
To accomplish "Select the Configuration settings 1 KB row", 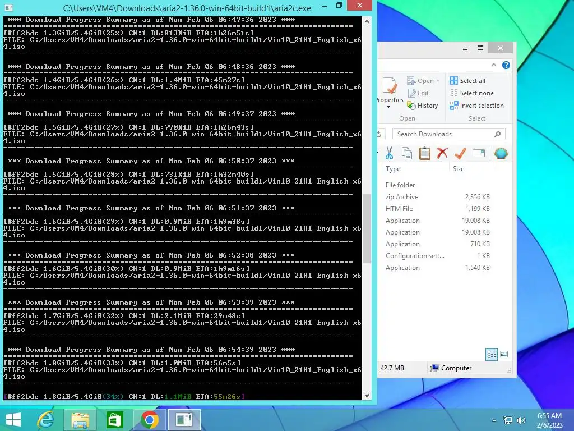I will point(437,256).
